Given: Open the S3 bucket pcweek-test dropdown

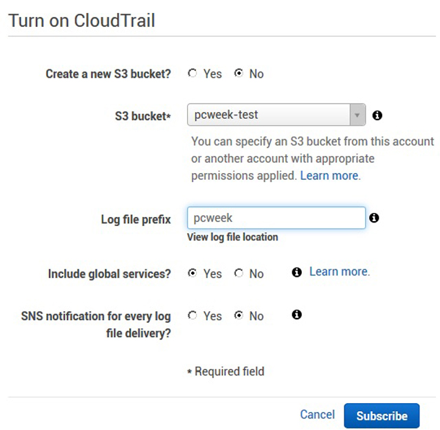Looking at the screenshot, I should point(276,115).
